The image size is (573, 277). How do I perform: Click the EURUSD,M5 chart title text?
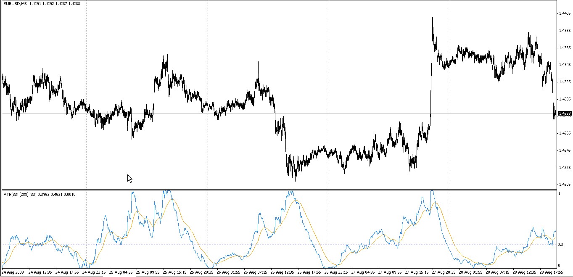15,5
